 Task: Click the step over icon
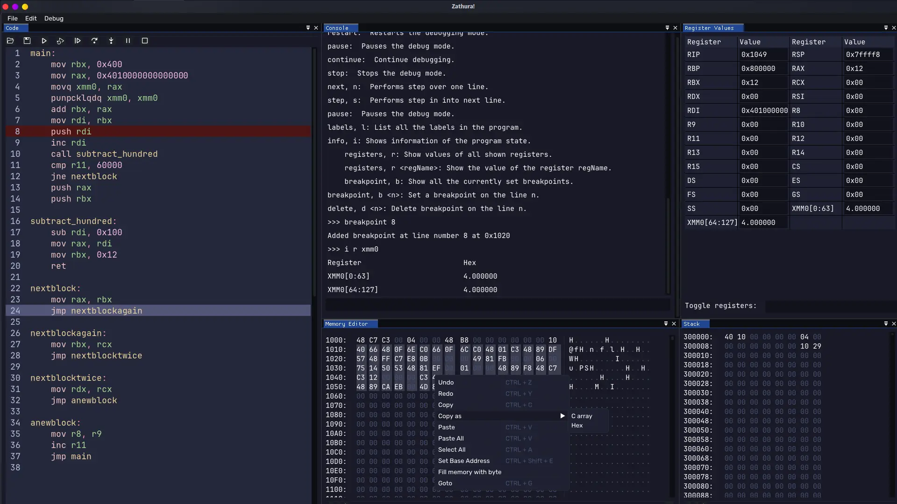(x=94, y=41)
